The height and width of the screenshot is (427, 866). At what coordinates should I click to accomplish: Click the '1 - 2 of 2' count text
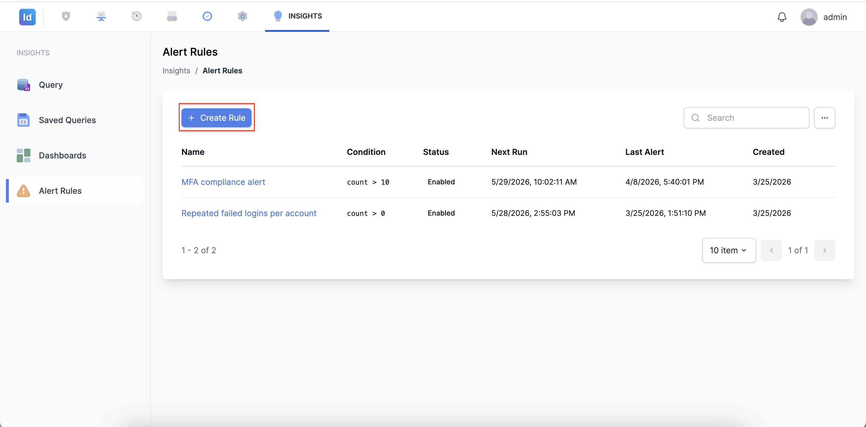(199, 250)
